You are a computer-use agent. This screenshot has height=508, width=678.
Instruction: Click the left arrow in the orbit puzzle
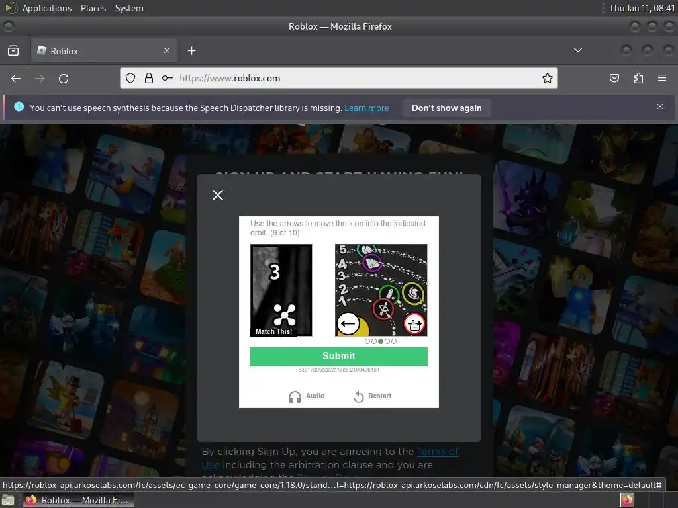click(x=348, y=323)
